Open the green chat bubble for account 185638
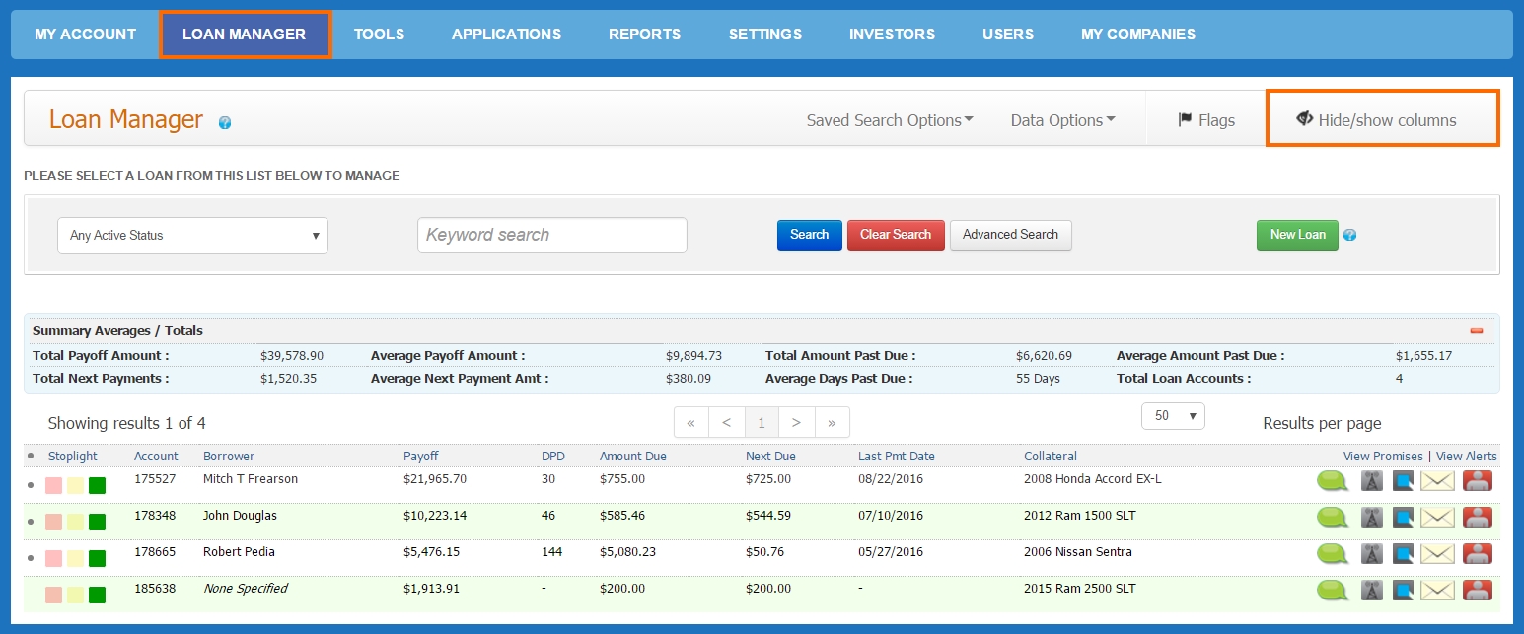1524x634 pixels. click(1333, 590)
